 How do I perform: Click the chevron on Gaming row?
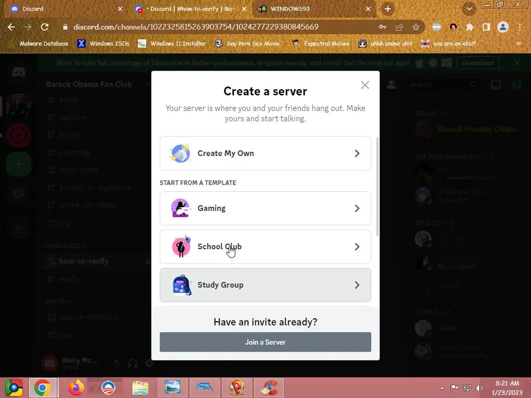[x=357, y=208]
